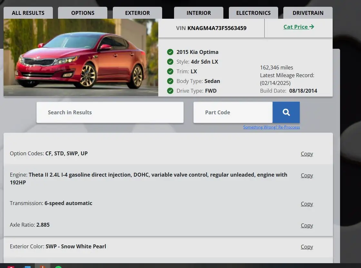Copy the Exterior Color value
This screenshot has width=361, height=268.
(x=307, y=247)
